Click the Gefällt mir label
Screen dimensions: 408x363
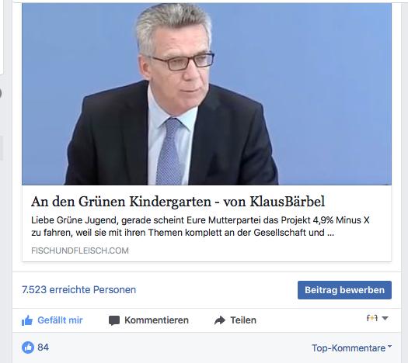[60, 320]
